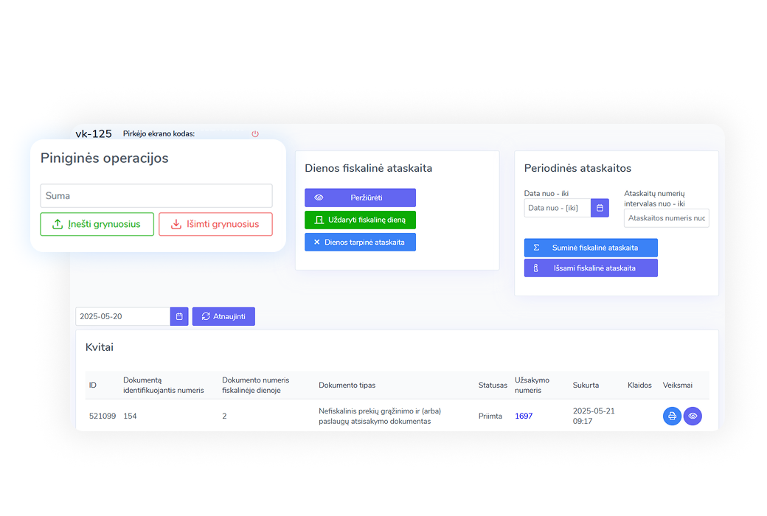Screen dimensions: 767x516
Task: Generate Išsami fiskalinė ataskaita
Action: point(590,268)
